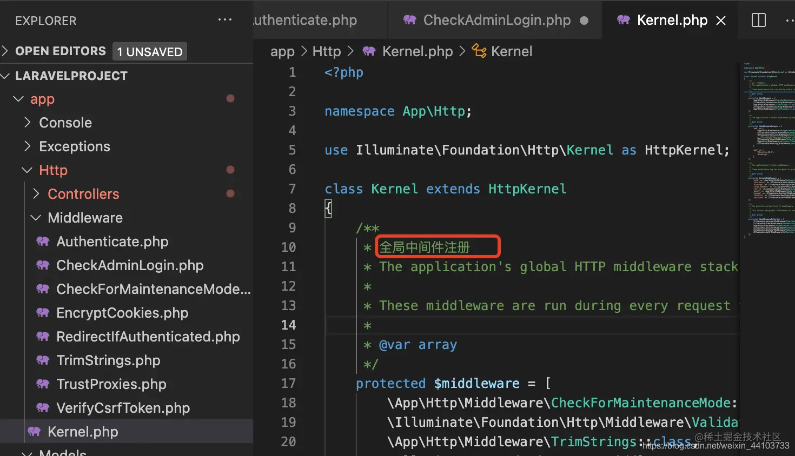The image size is (795, 456).
Task: Click PHP icon beside TrimStrings.php
Action: (43, 360)
